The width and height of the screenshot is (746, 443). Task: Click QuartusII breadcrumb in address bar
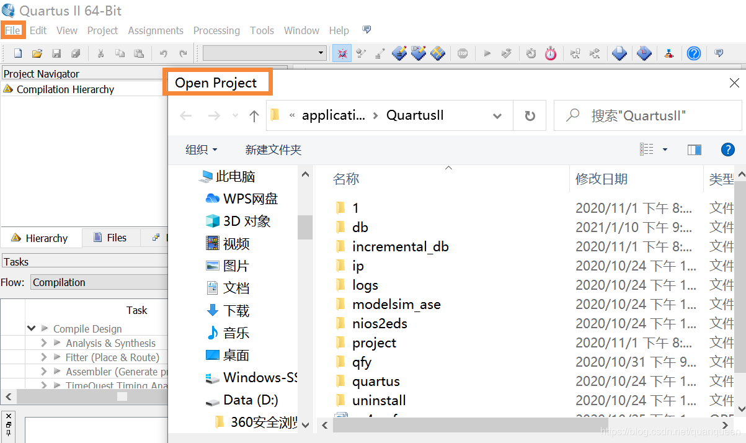pyautogui.click(x=415, y=115)
